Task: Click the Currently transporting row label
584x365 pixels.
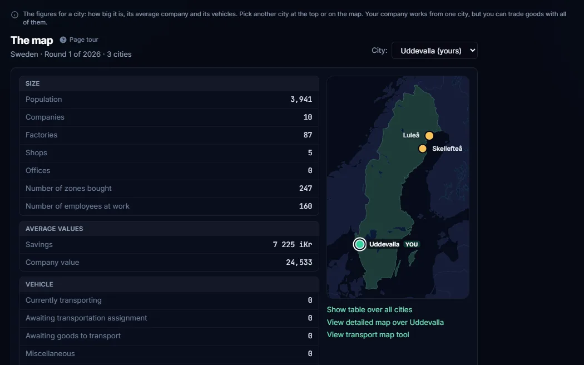Action: (64, 300)
